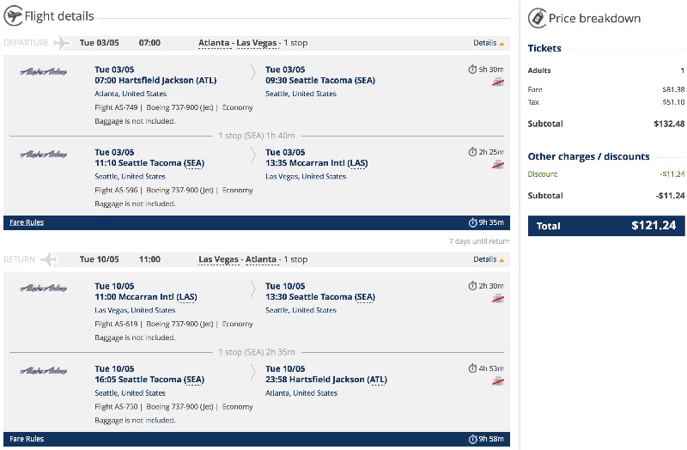687x450 pixels.
Task: Click the clock icon beside 2h 25m
Action: pos(472,152)
